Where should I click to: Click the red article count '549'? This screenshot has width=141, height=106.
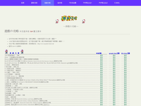(31, 31)
